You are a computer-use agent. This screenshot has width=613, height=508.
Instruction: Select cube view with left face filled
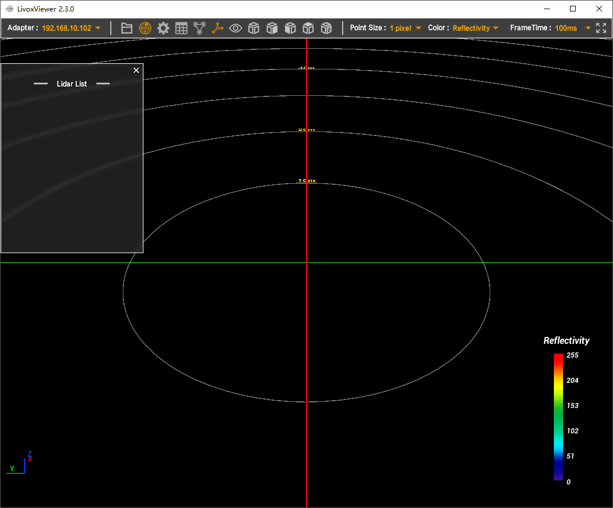point(290,28)
